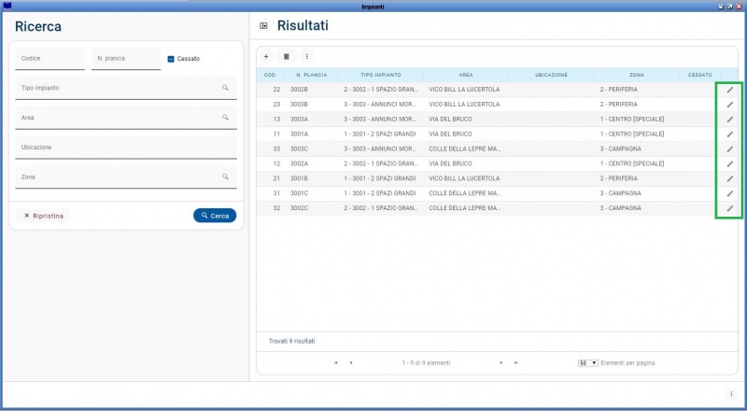
Task: Open the elements per page dropdown
Action: 588,362
